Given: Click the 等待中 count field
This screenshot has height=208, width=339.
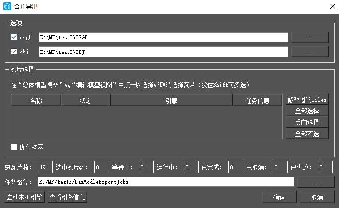Looking at the screenshot, I should 146,167.
